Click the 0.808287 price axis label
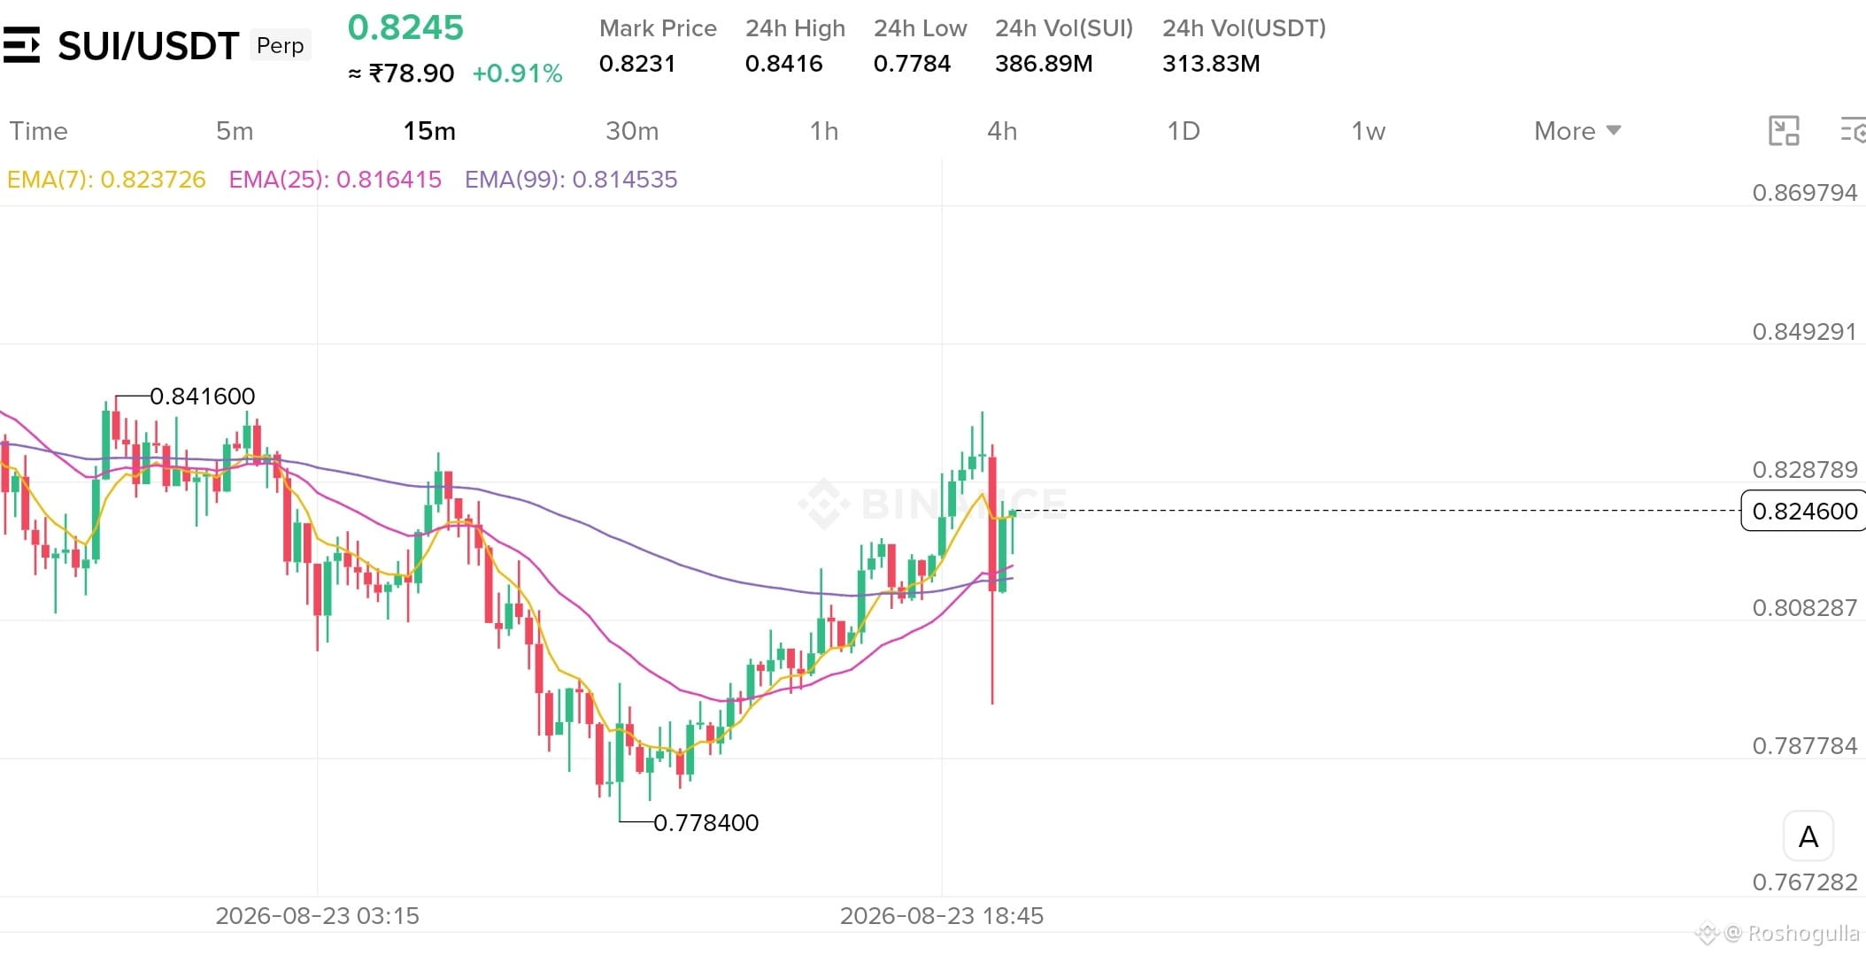Viewport: 1866px width, 955px height. pyautogui.click(x=1805, y=608)
